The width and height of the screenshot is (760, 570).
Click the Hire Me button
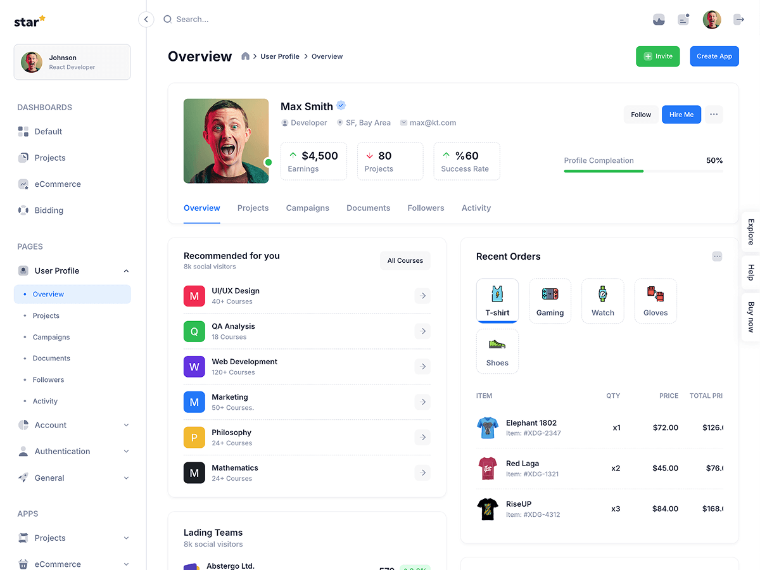tap(681, 114)
